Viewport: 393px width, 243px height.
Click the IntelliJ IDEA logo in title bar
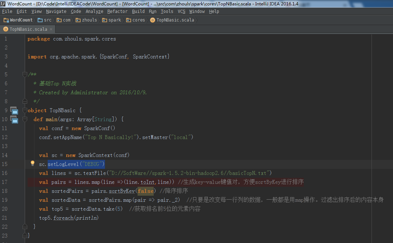pyautogui.click(x=3, y=4)
